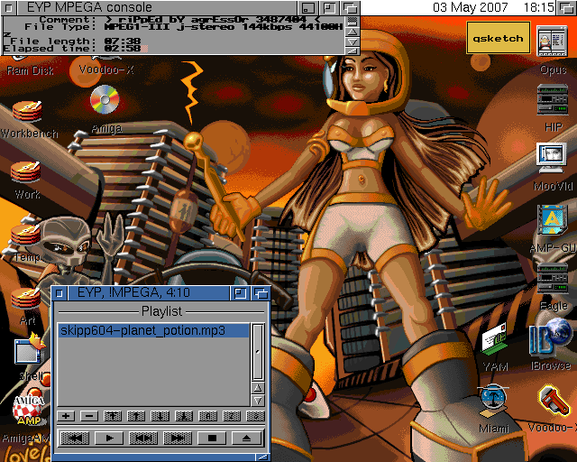Screen dimensions: 577x462
Task: Launch the AmigaAMP boing ball icon
Action: click(x=29, y=410)
